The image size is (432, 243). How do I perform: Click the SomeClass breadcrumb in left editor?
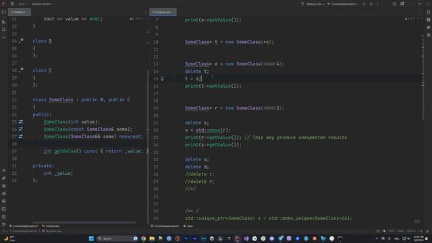tap(51, 226)
